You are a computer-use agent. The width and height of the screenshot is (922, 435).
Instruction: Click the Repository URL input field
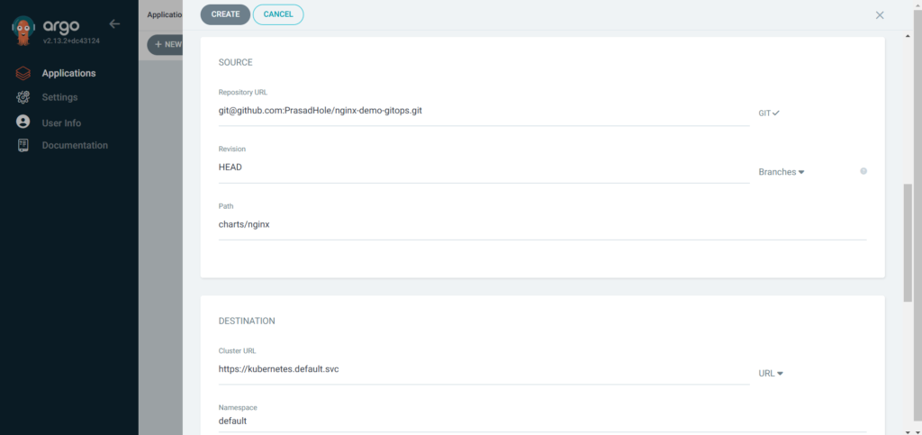pos(484,111)
